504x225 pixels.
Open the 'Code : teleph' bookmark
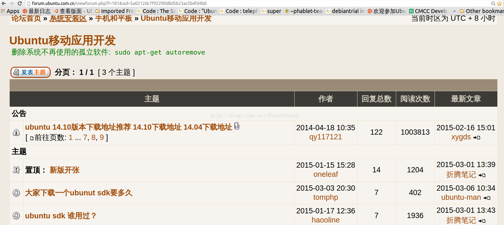point(239,11)
